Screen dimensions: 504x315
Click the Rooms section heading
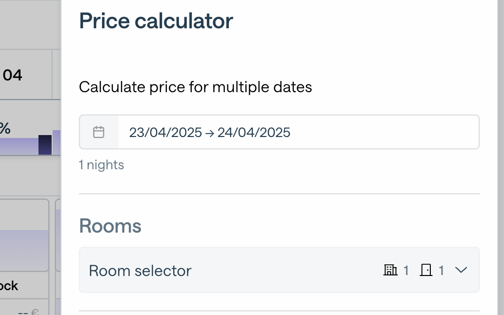tap(110, 226)
